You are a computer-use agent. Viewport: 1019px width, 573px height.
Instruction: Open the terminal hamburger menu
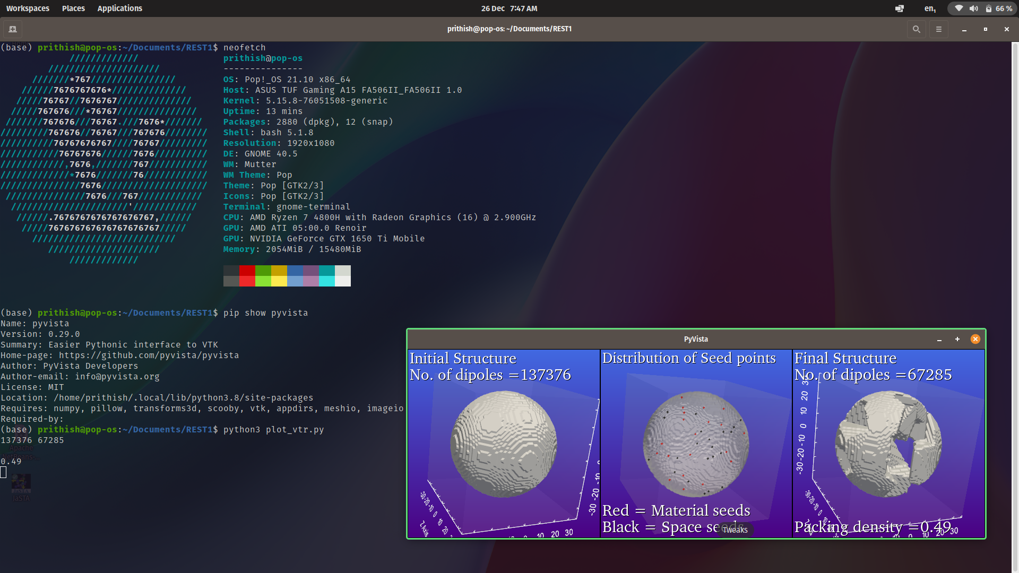(939, 29)
